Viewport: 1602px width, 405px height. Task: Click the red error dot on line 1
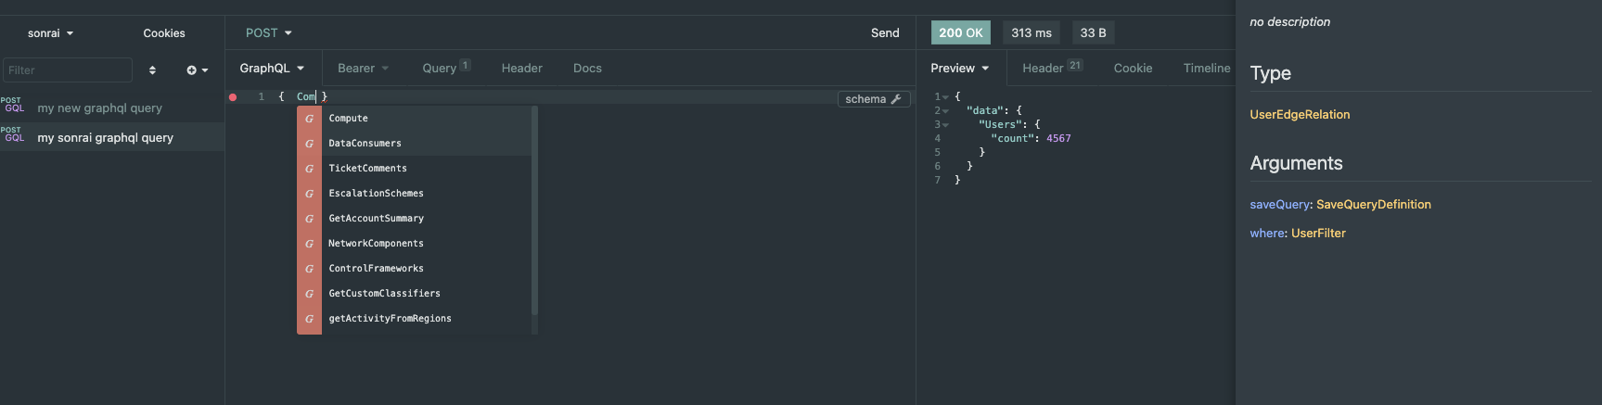233,97
